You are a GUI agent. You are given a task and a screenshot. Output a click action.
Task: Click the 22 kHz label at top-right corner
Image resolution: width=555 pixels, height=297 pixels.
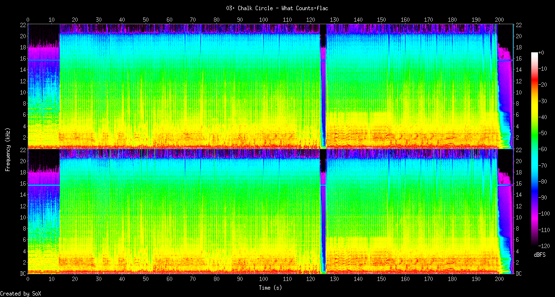pos(519,25)
